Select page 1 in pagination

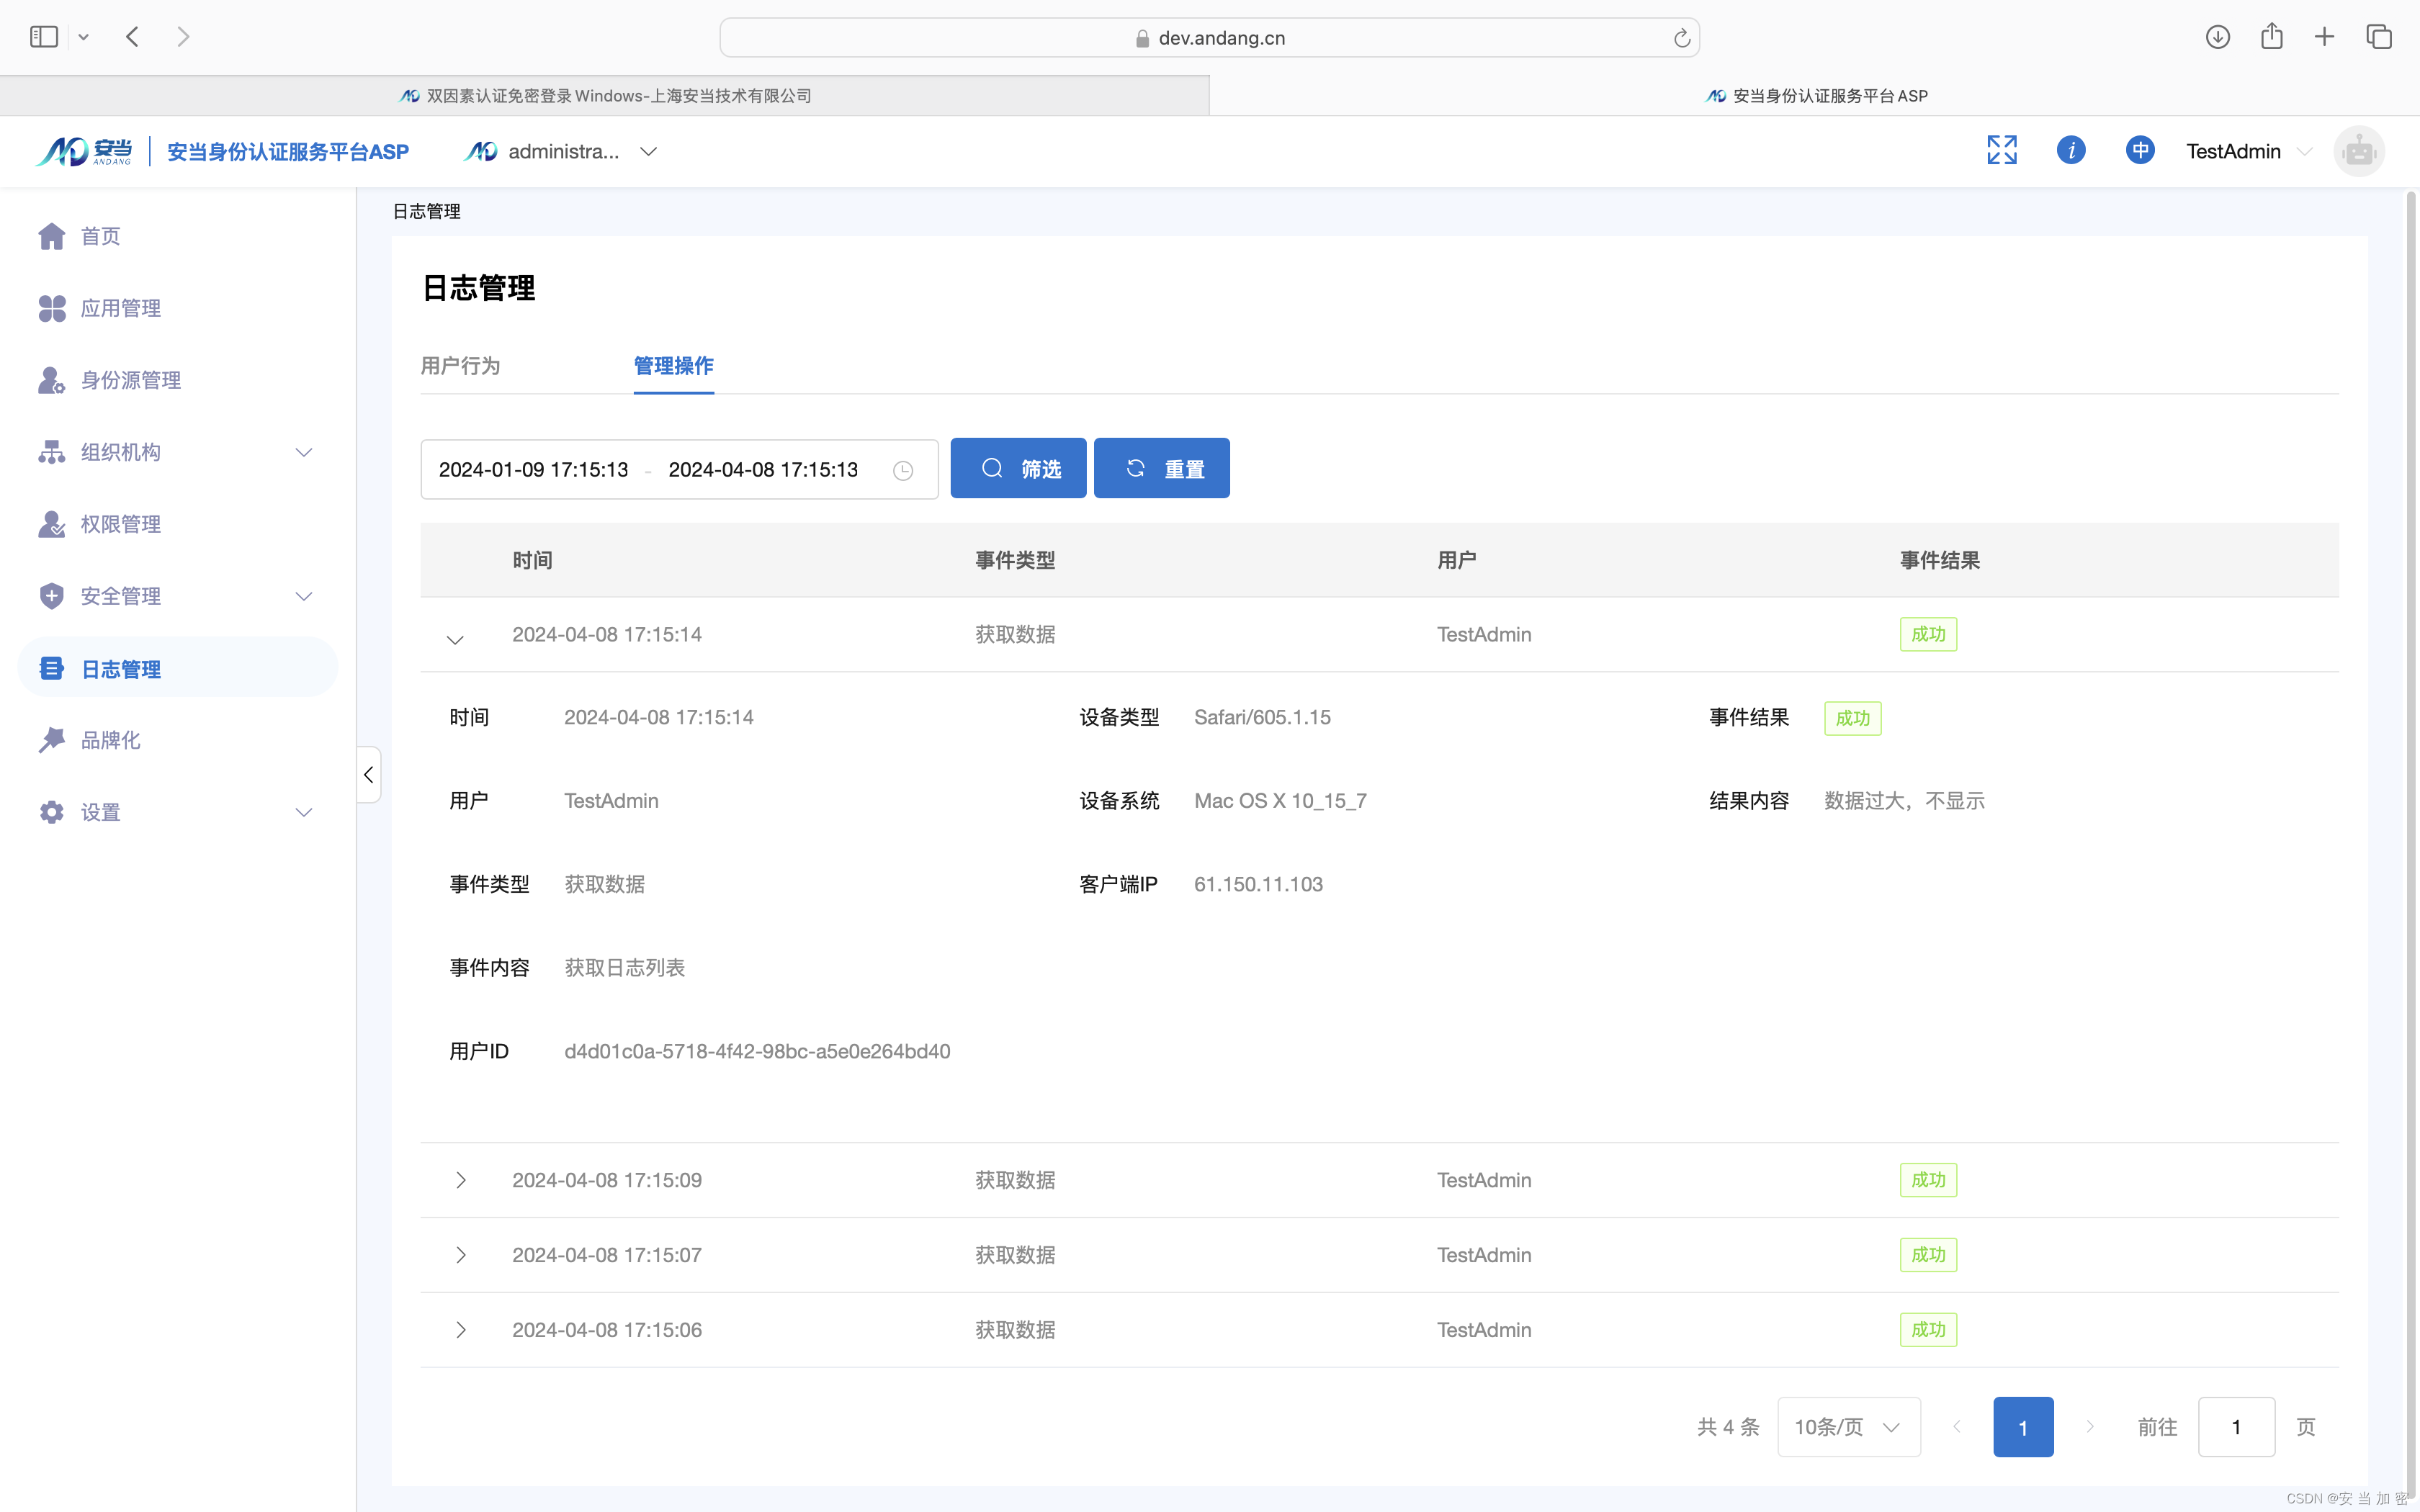(x=2023, y=1427)
